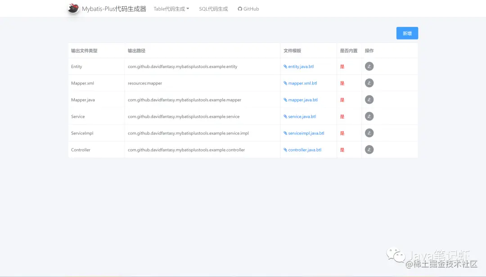Edit the Controller row pencil icon
The height and width of the screenshot is (277, 486).
pyautogui.click(x=369, y=149)
